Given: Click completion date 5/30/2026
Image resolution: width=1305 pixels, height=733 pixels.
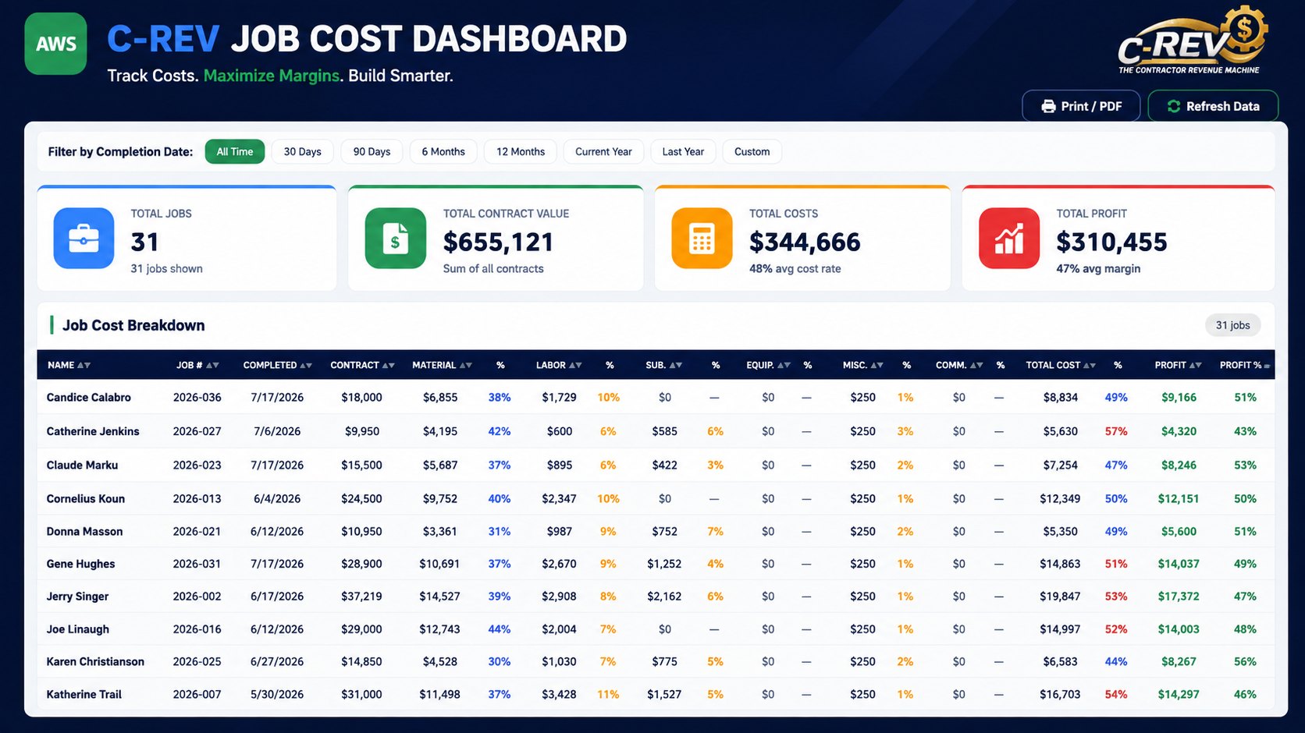Looking at the screenshot, I should [277, 695].
